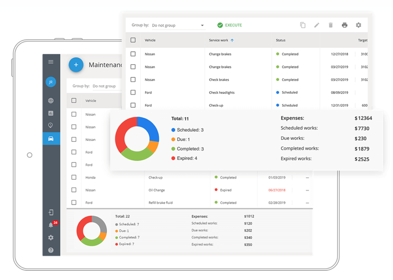
Task: Expand the front Group by dropdown
Action: (x=178, y=25)
